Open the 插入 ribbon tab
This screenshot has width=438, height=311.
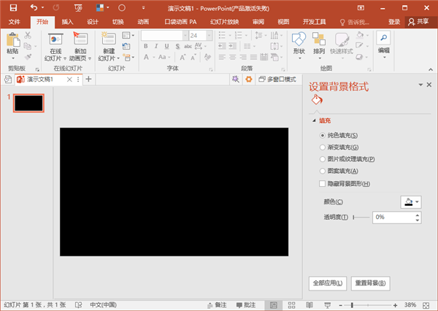click(67, 22)
